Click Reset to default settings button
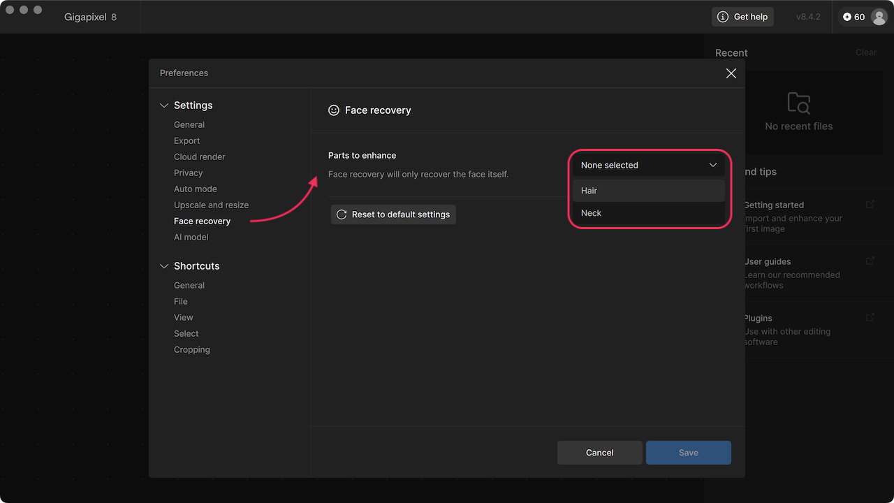 tap(393, 214)
